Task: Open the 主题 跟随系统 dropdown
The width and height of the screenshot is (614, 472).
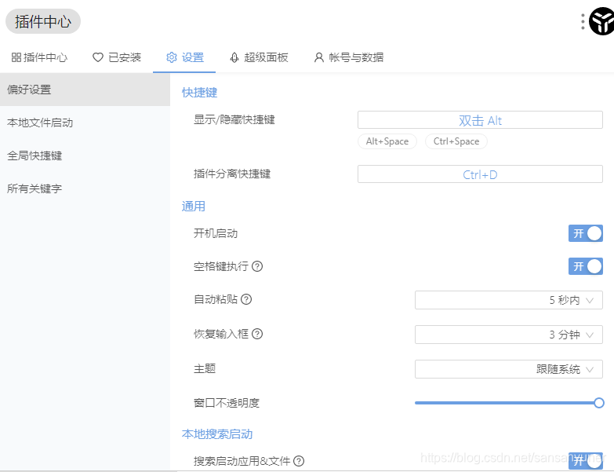Action: pos(509,369)
